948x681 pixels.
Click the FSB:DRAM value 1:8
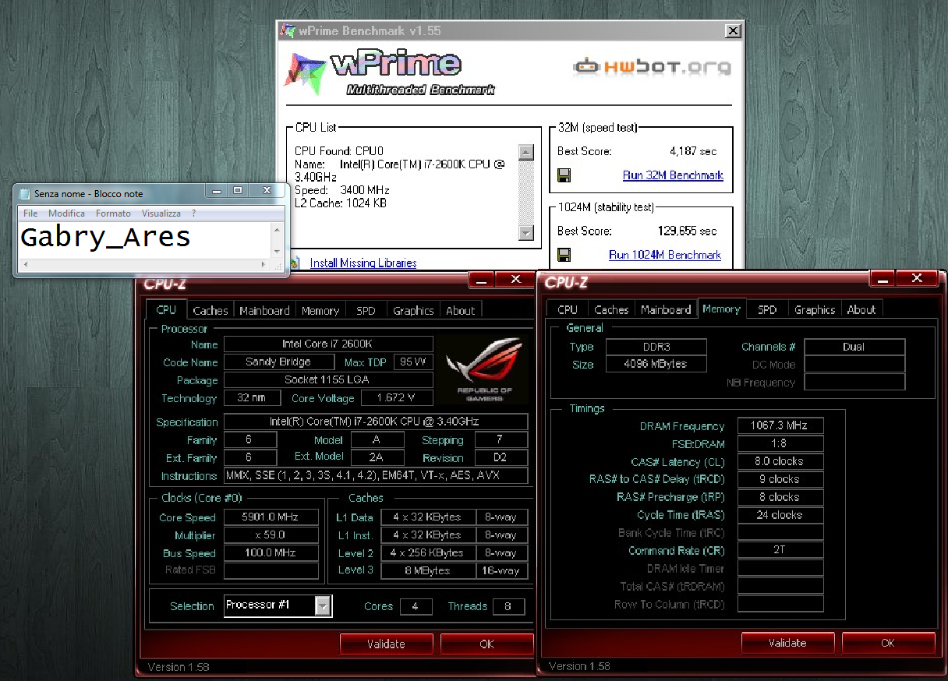tap(780, 443)
